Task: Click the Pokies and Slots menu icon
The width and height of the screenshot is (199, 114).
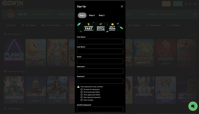Action: click(x=43, y=25)
